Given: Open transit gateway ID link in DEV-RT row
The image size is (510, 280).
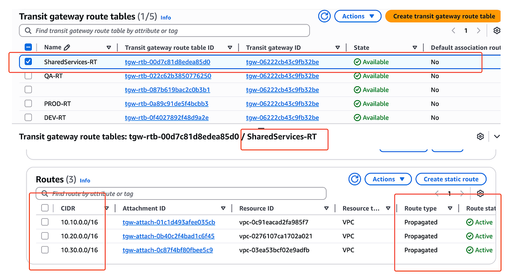Looking at the screenshot, I should 282,118.
